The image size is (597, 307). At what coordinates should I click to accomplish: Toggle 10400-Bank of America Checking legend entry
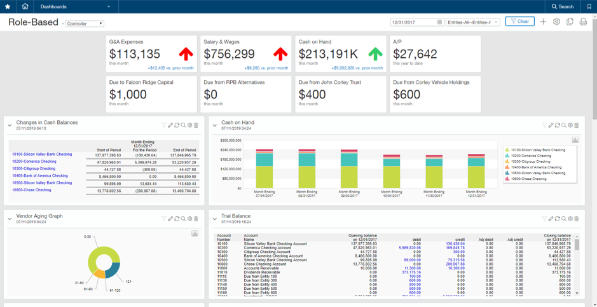pos(533,167)
